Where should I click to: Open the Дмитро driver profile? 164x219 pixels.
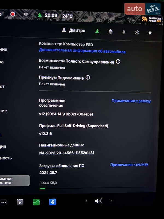coord(74,30)
